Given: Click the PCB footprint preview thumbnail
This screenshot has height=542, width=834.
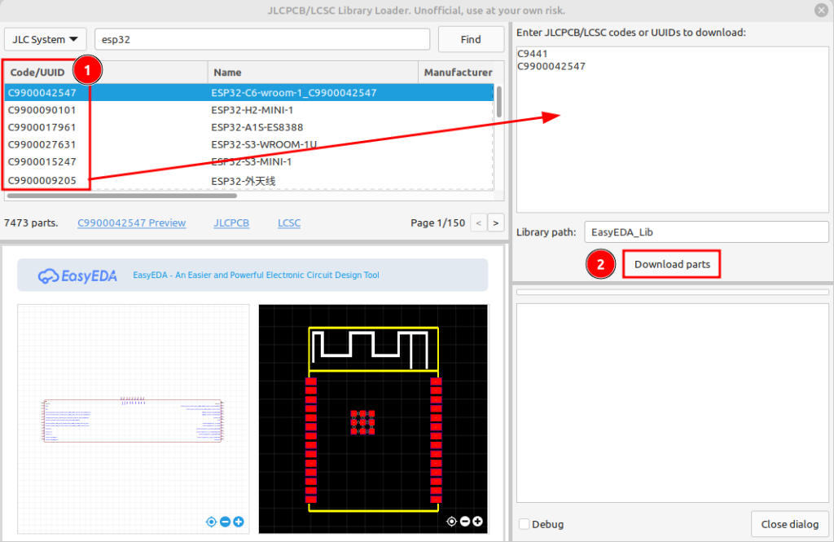Looking at the screenshot, I should pos(373,419).
